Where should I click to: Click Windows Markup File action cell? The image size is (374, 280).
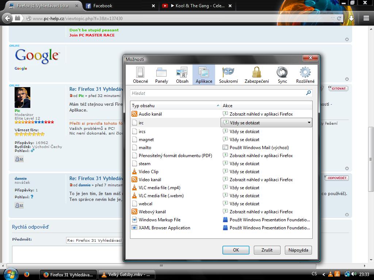(266, 219)
